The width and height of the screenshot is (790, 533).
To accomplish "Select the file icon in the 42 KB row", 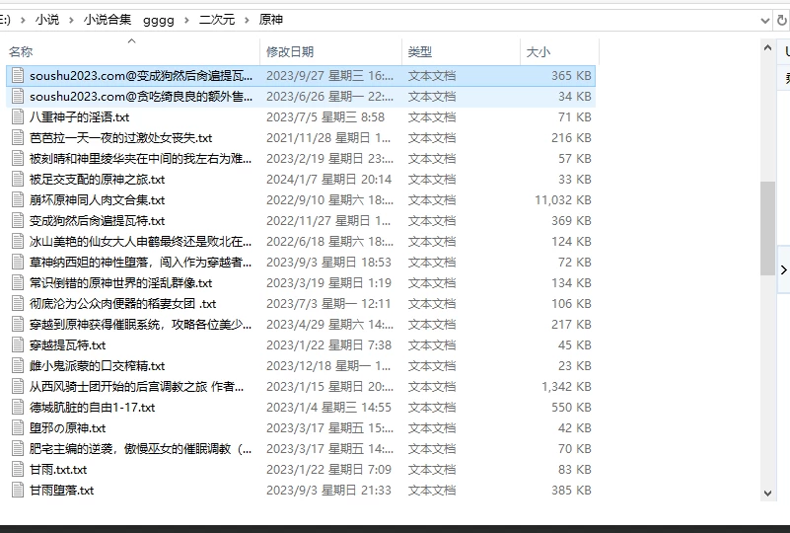I will click(18, 427).
